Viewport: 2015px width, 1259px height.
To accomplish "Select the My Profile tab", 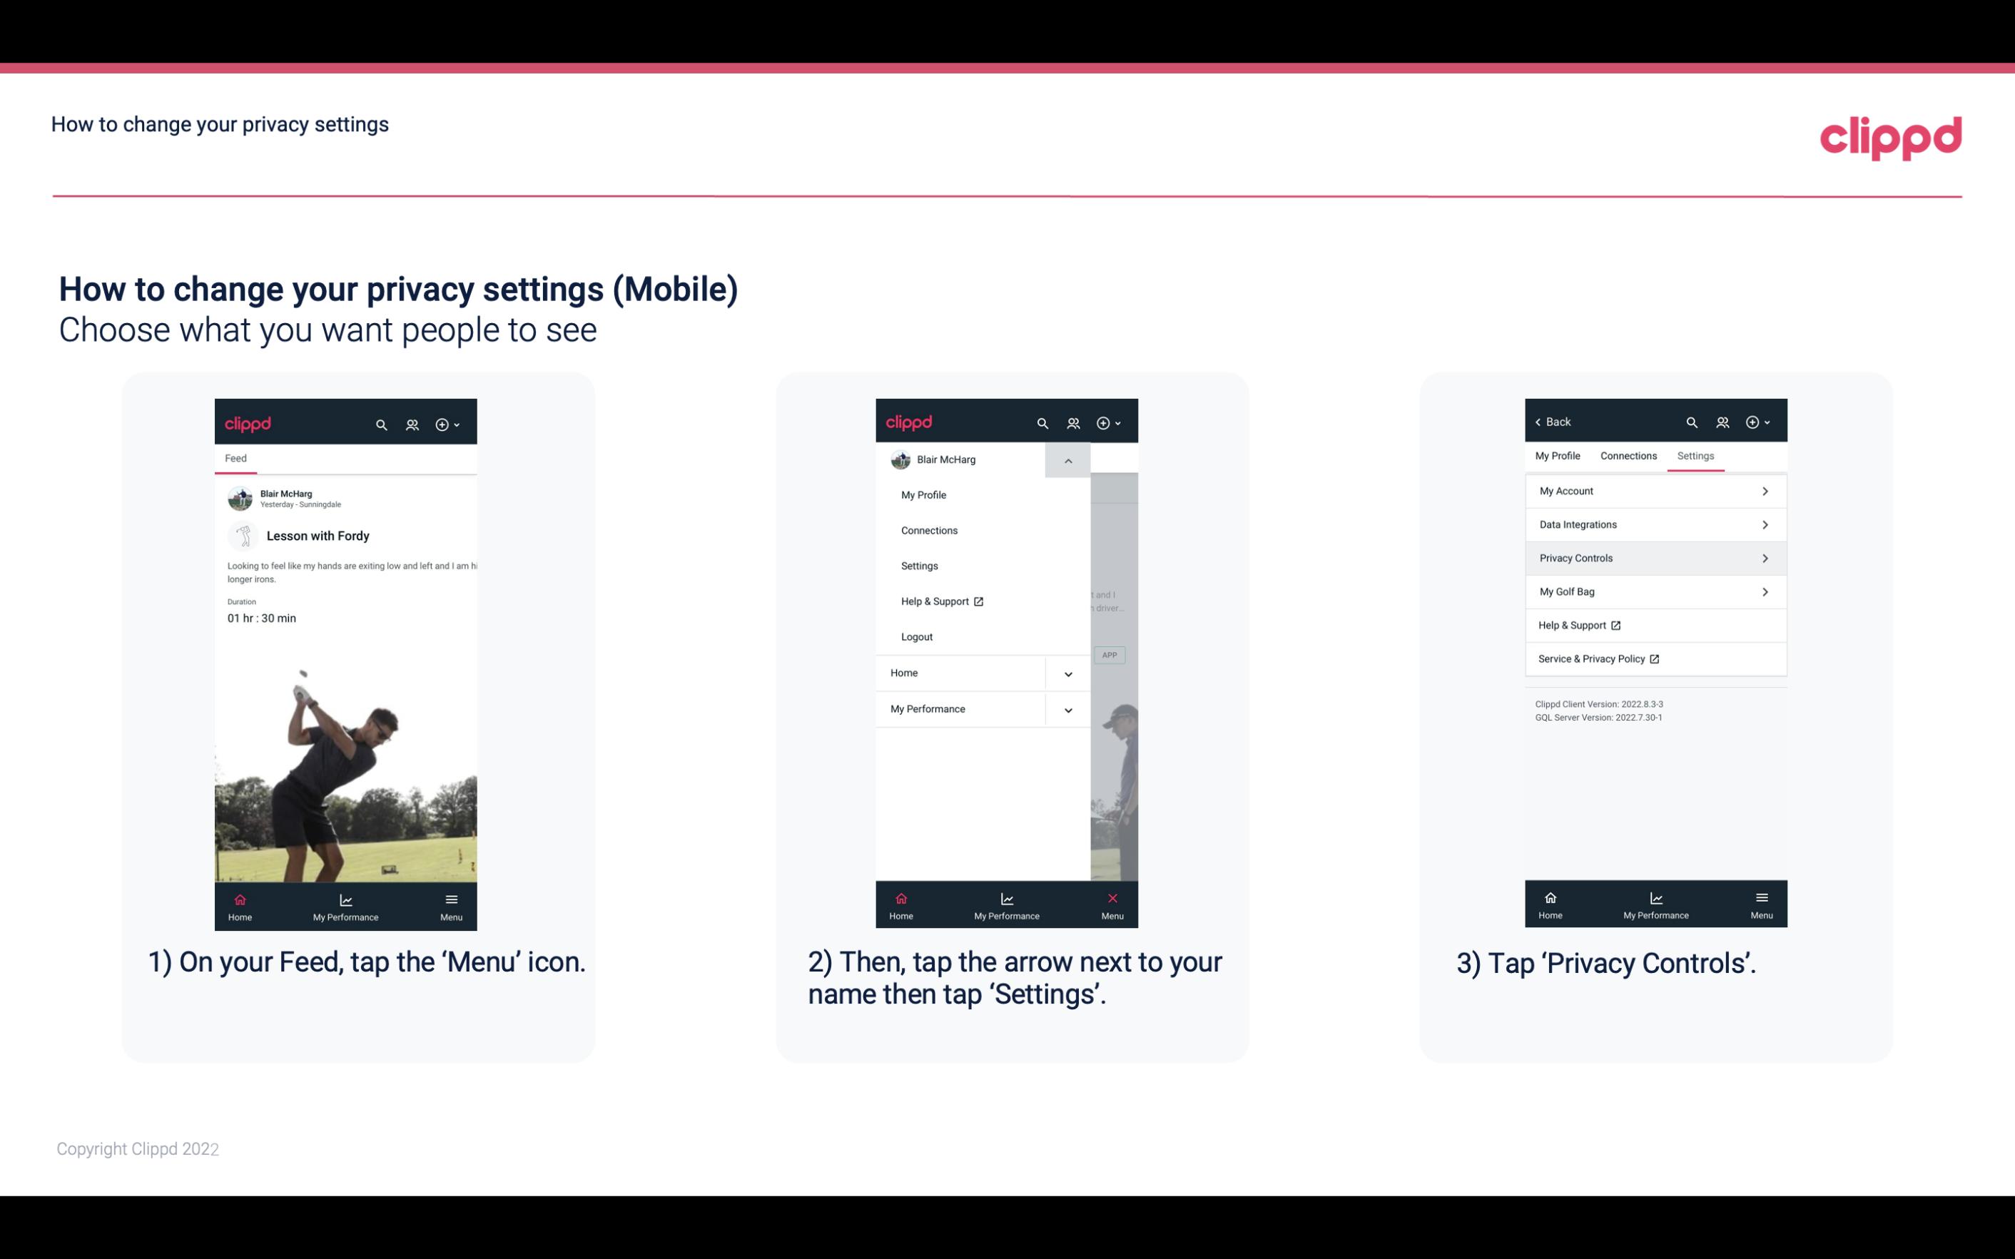I will (1558, 455).
